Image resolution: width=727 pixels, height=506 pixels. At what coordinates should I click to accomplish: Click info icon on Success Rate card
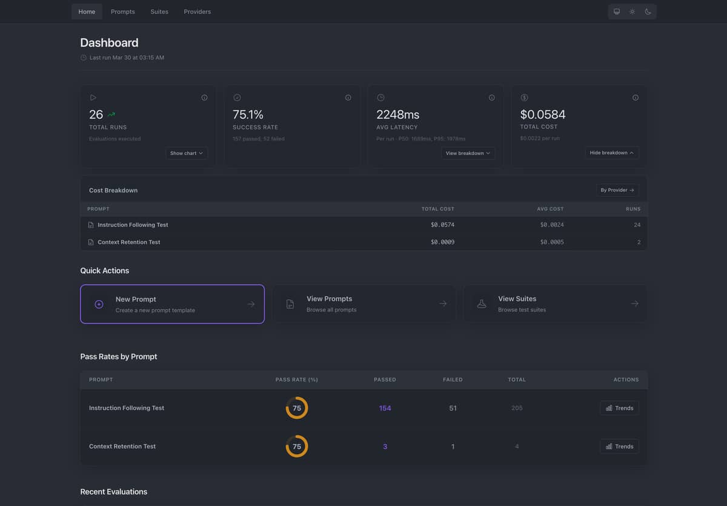tap(348, 97)
